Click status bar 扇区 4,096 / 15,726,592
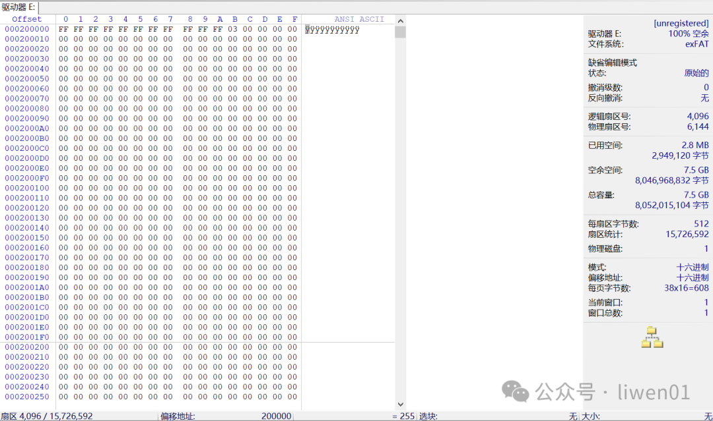Screen dimensions: 713x421 click(47, 416)
